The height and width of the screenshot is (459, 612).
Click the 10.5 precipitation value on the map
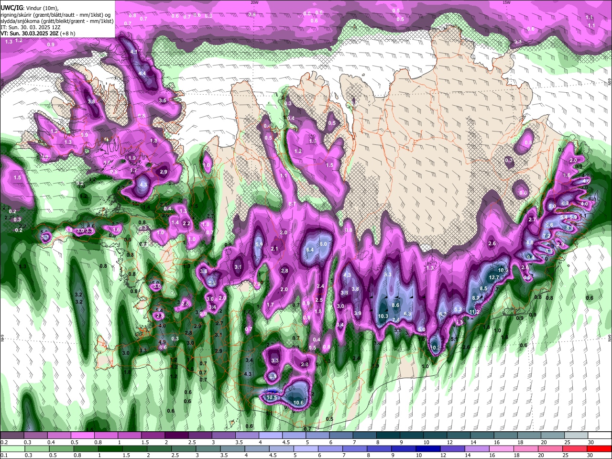(x=272, y=397)
